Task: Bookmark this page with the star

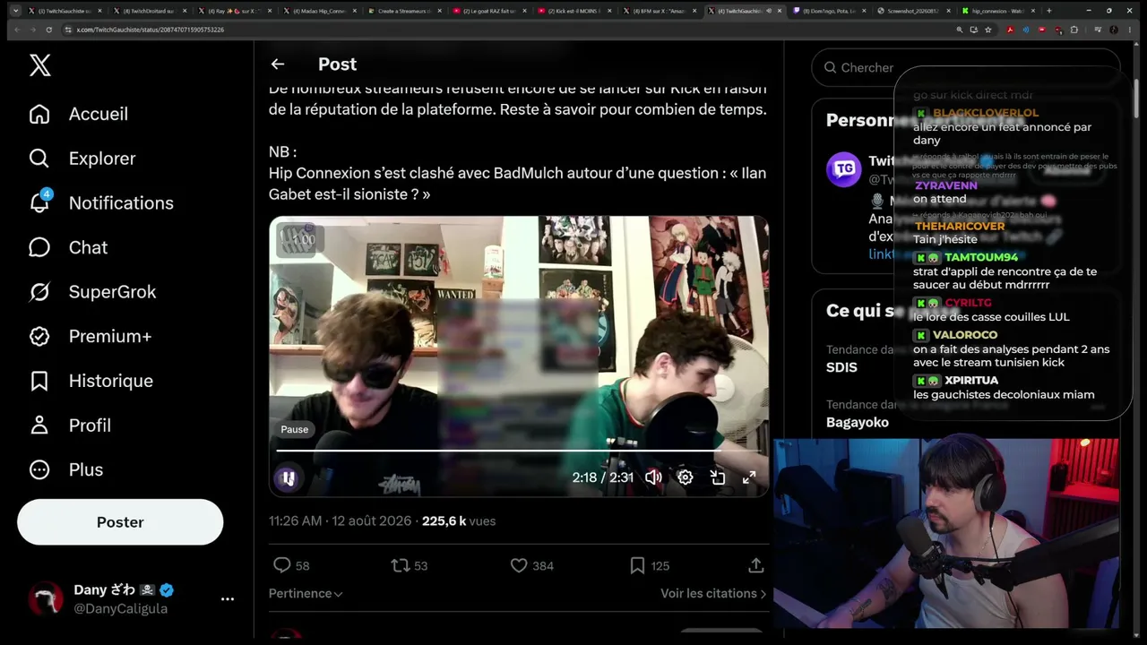Action: 988,30
